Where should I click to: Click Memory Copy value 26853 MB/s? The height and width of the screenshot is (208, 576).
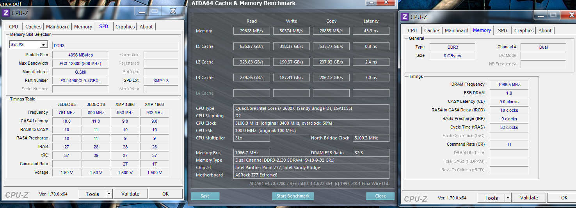(331, 31)
